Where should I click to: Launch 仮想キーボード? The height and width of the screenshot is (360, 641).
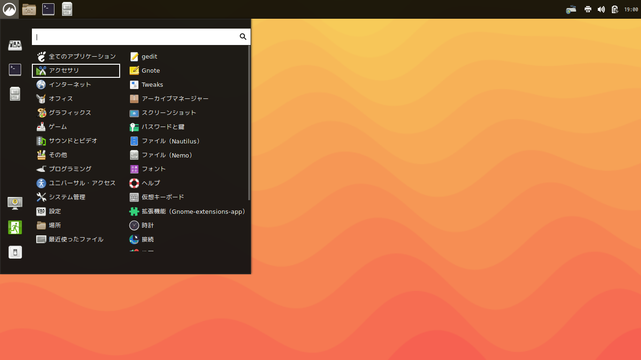click(x=187, y=197)
